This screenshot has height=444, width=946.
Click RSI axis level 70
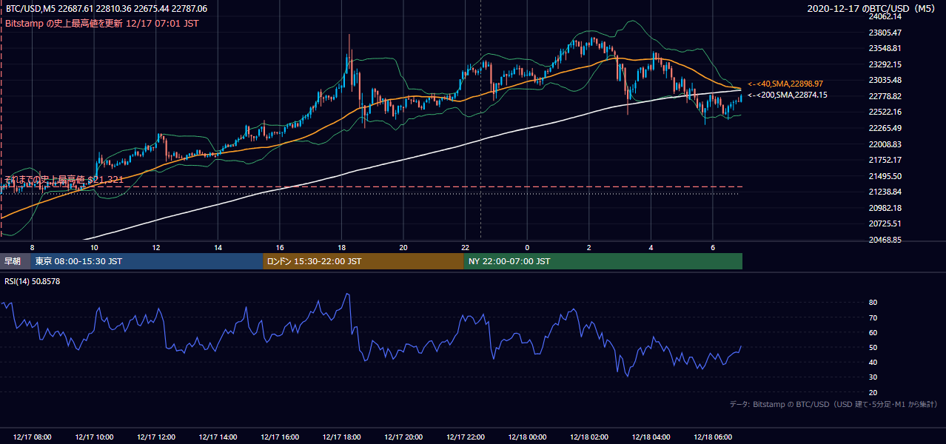873,317
